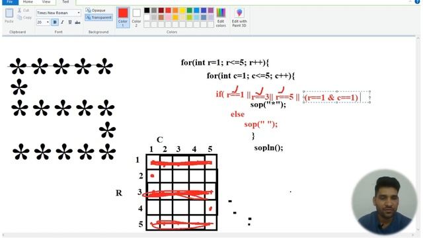Open the File menu

click(x=10, y=2)
